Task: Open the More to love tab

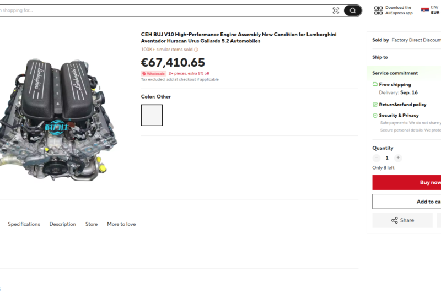Action: pos(121,224)
